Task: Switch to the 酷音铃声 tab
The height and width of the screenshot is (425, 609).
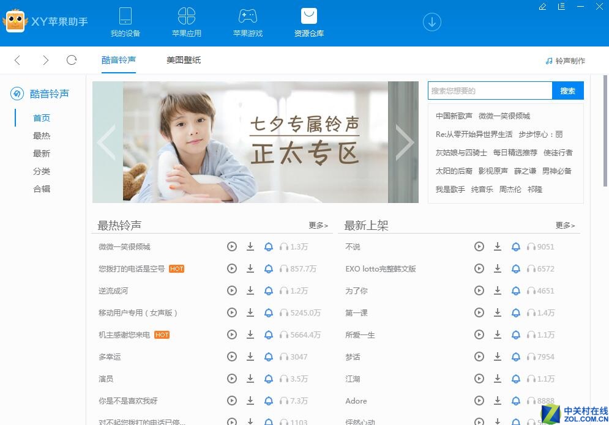Action: tap(119, 60)
